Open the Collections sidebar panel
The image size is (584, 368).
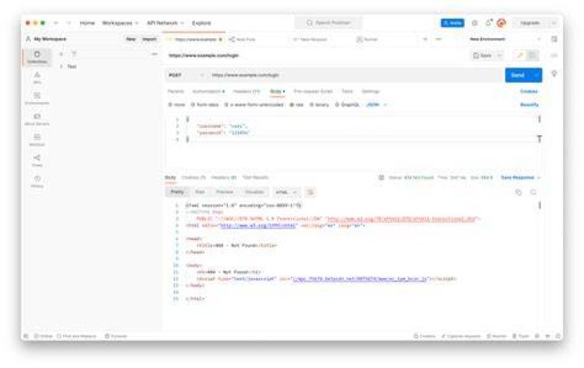[36, 57]
